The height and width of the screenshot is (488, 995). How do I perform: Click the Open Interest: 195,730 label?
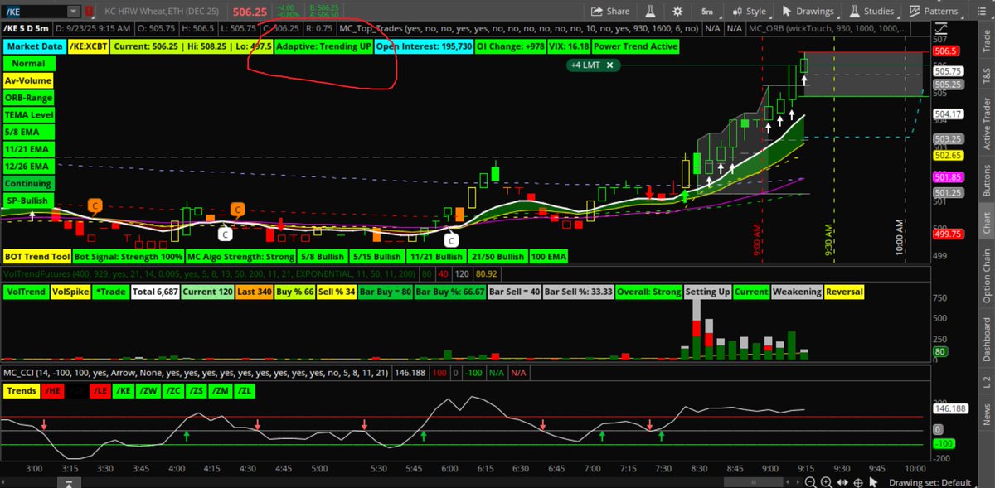(424, 46)
